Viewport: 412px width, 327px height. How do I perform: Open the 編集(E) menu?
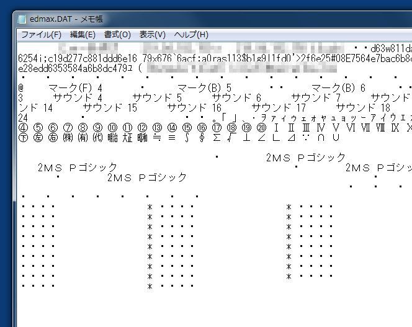[x=83, y=35]
